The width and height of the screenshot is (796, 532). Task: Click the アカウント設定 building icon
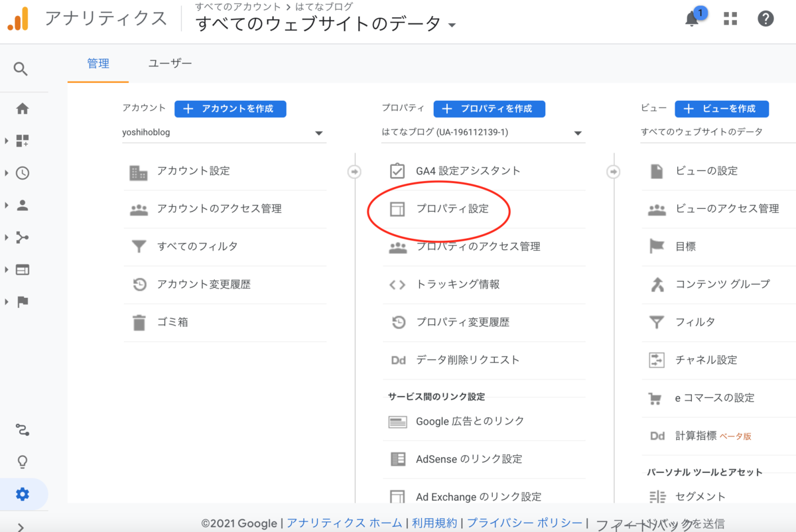[x=138, y=172]
